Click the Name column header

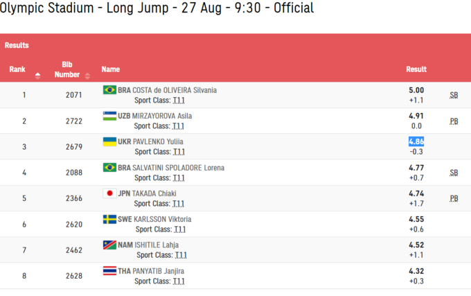[111, 69]
